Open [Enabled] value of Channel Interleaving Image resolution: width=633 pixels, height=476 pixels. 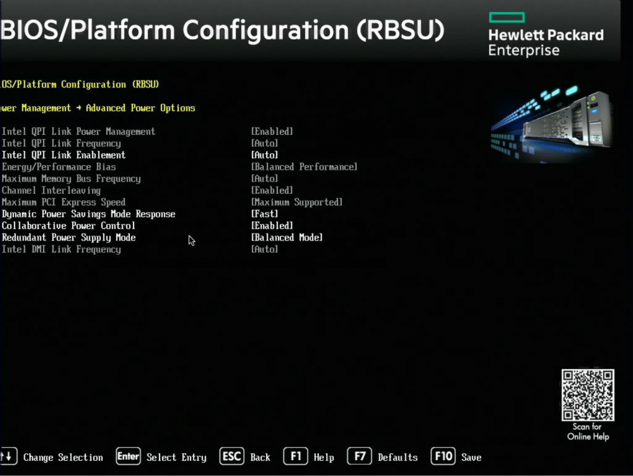[x=272, y=190]
